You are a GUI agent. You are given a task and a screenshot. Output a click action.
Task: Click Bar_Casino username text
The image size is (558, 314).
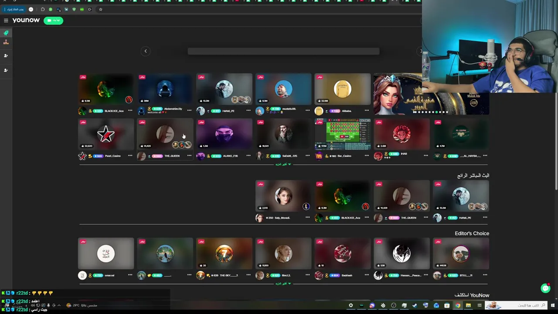(x=344, y=156)
